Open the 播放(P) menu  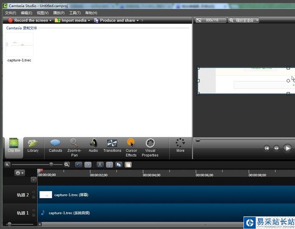point(59,13)
